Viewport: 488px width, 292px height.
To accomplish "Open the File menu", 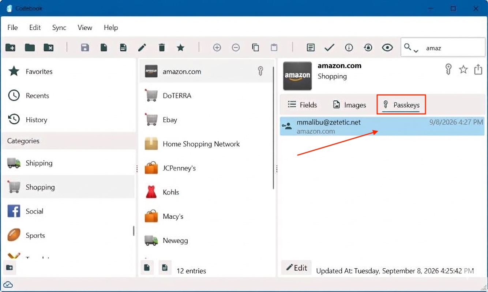I will [12, 28].
